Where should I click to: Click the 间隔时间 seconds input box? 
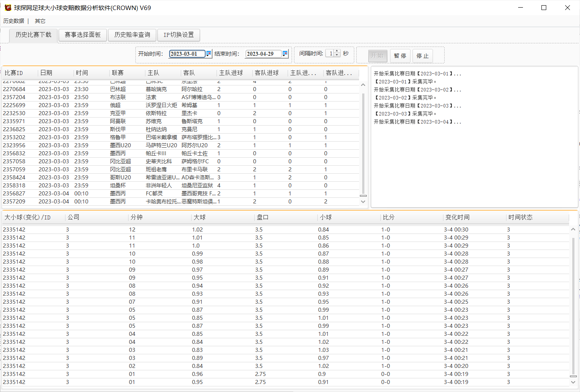pyautogui.click(x=330, y=53)
